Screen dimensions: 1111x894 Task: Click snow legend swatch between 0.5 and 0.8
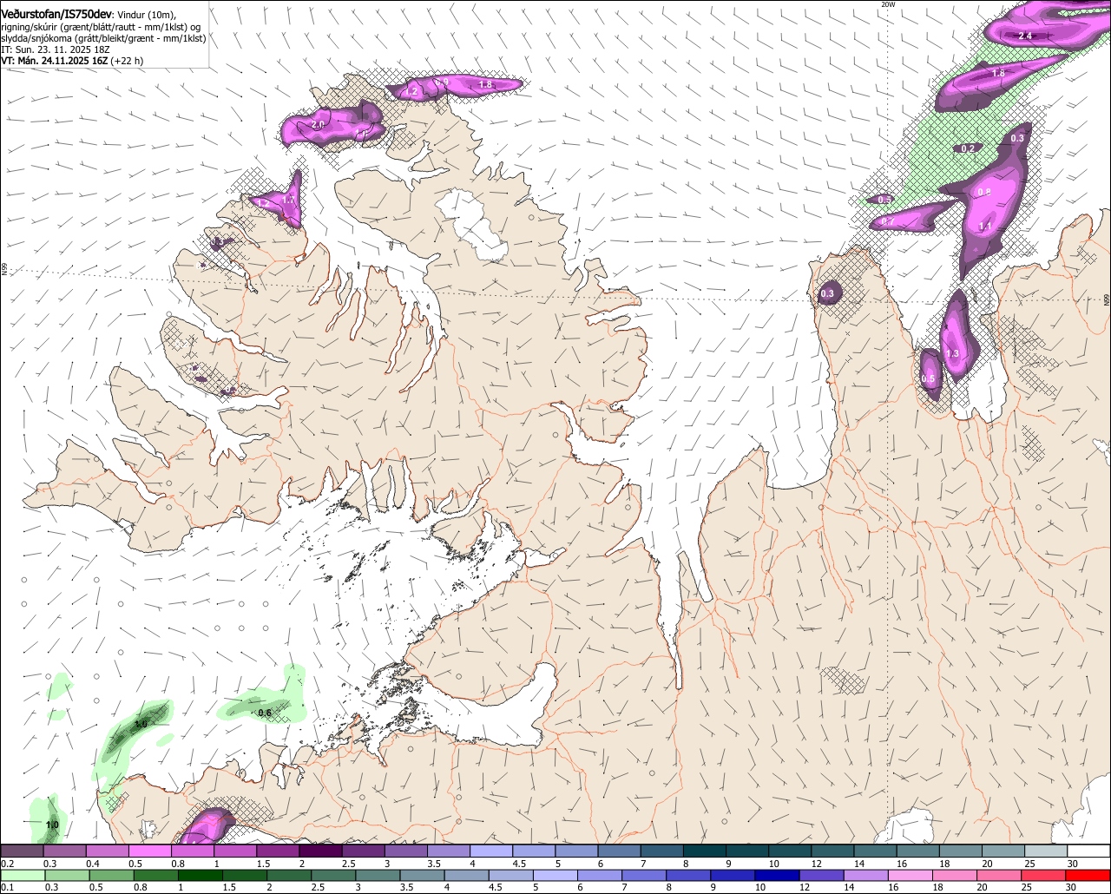pyautogui.click(x=149, y=851)
